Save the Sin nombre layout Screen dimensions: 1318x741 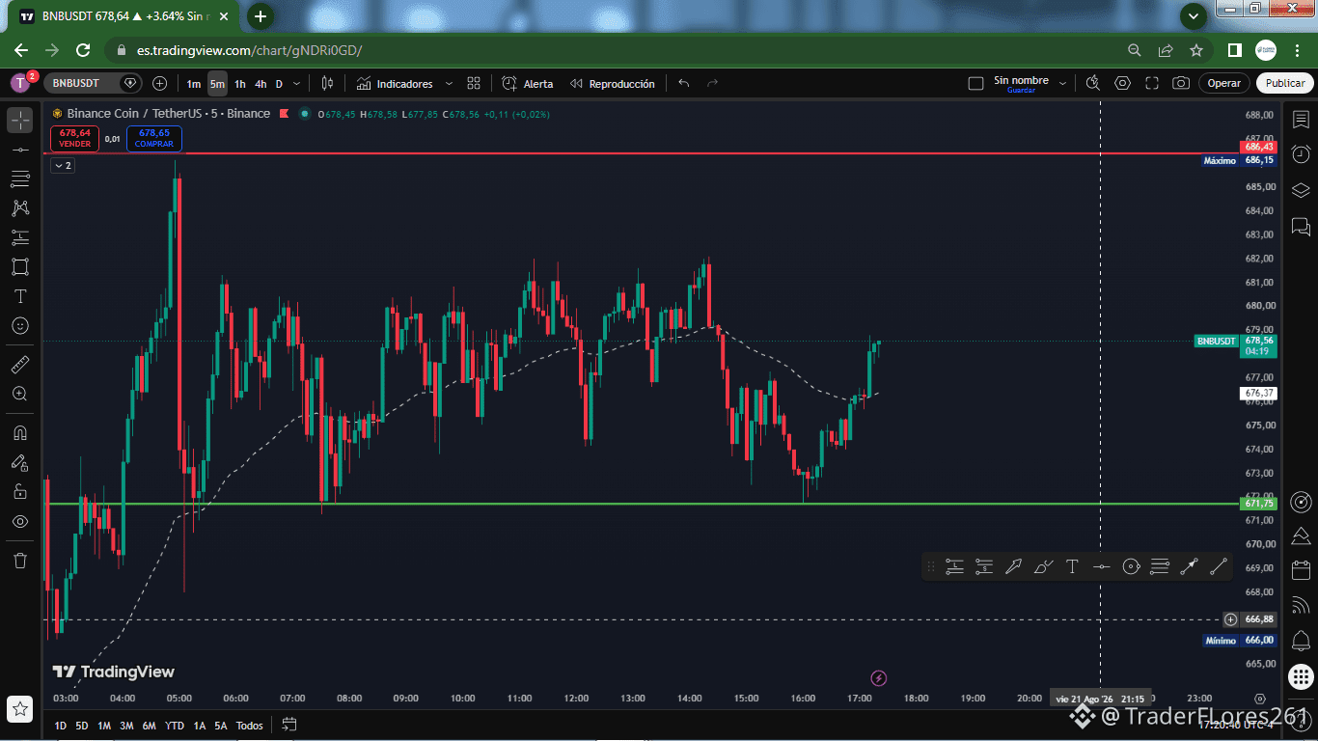coord(1021,84)
